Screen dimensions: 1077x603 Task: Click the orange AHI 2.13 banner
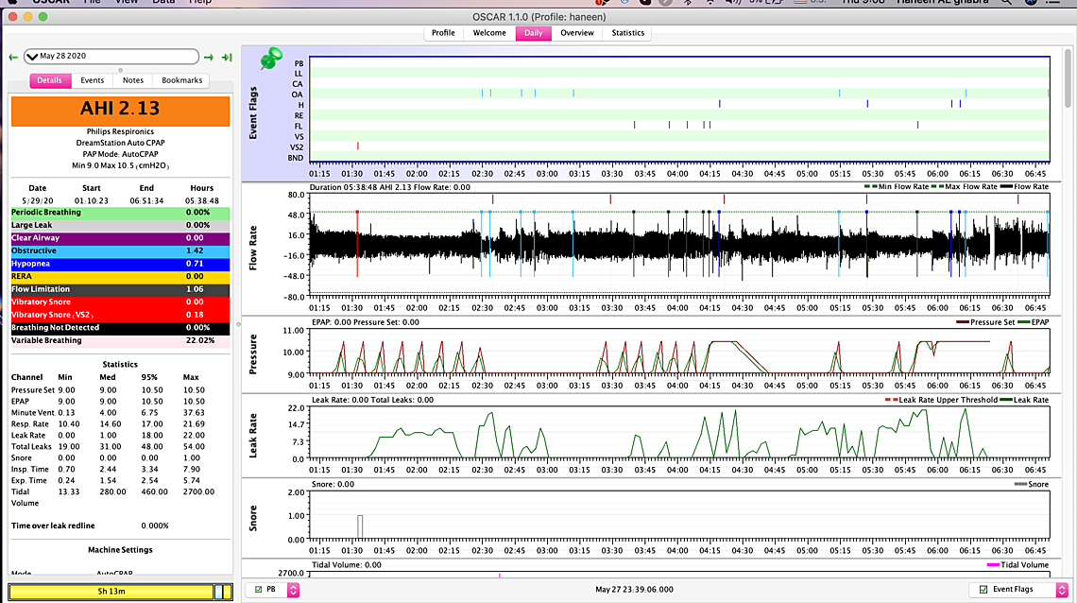tap(121, 110)
